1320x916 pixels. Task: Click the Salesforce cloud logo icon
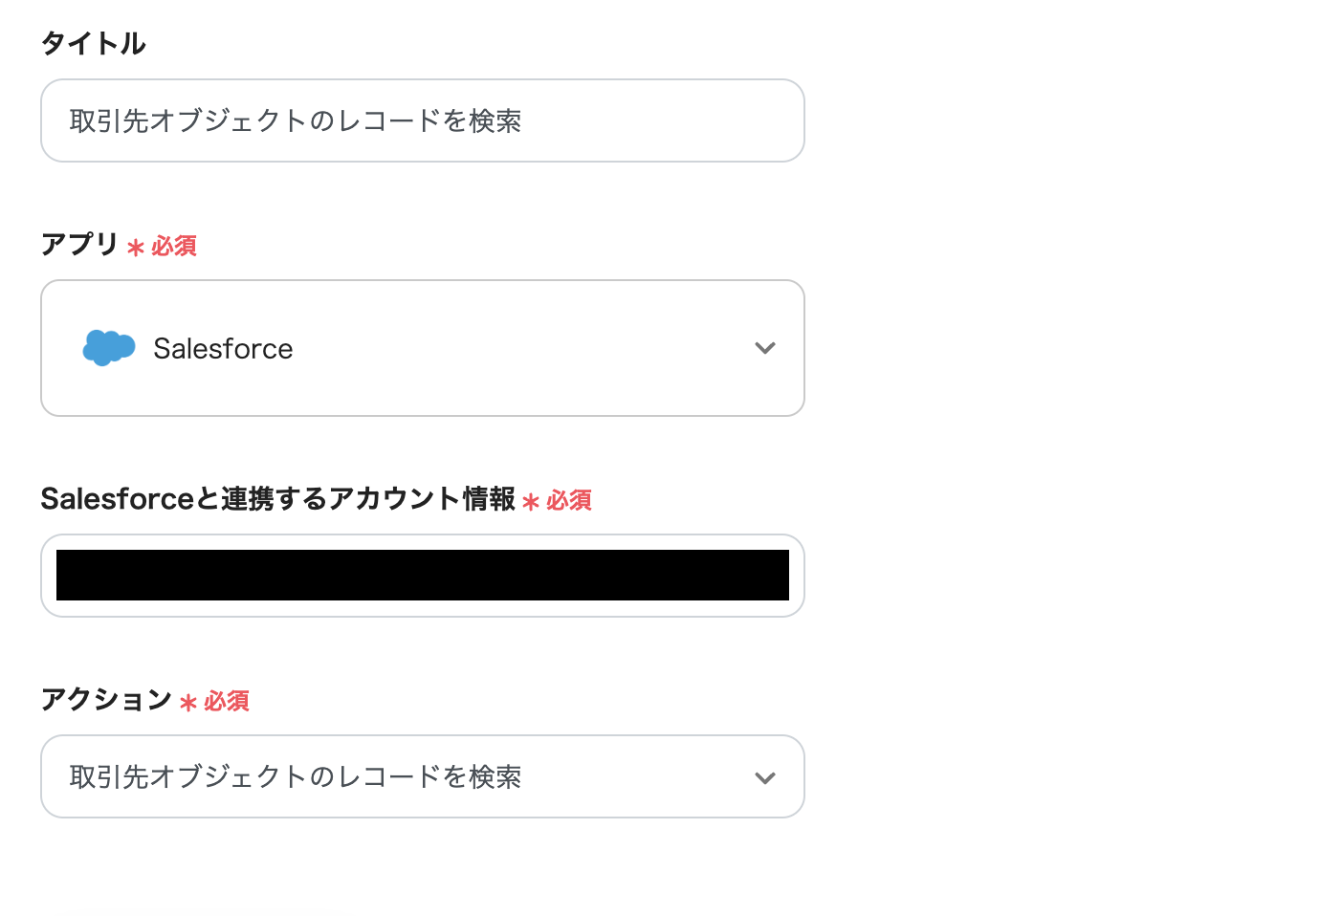[x=108, y=348]
